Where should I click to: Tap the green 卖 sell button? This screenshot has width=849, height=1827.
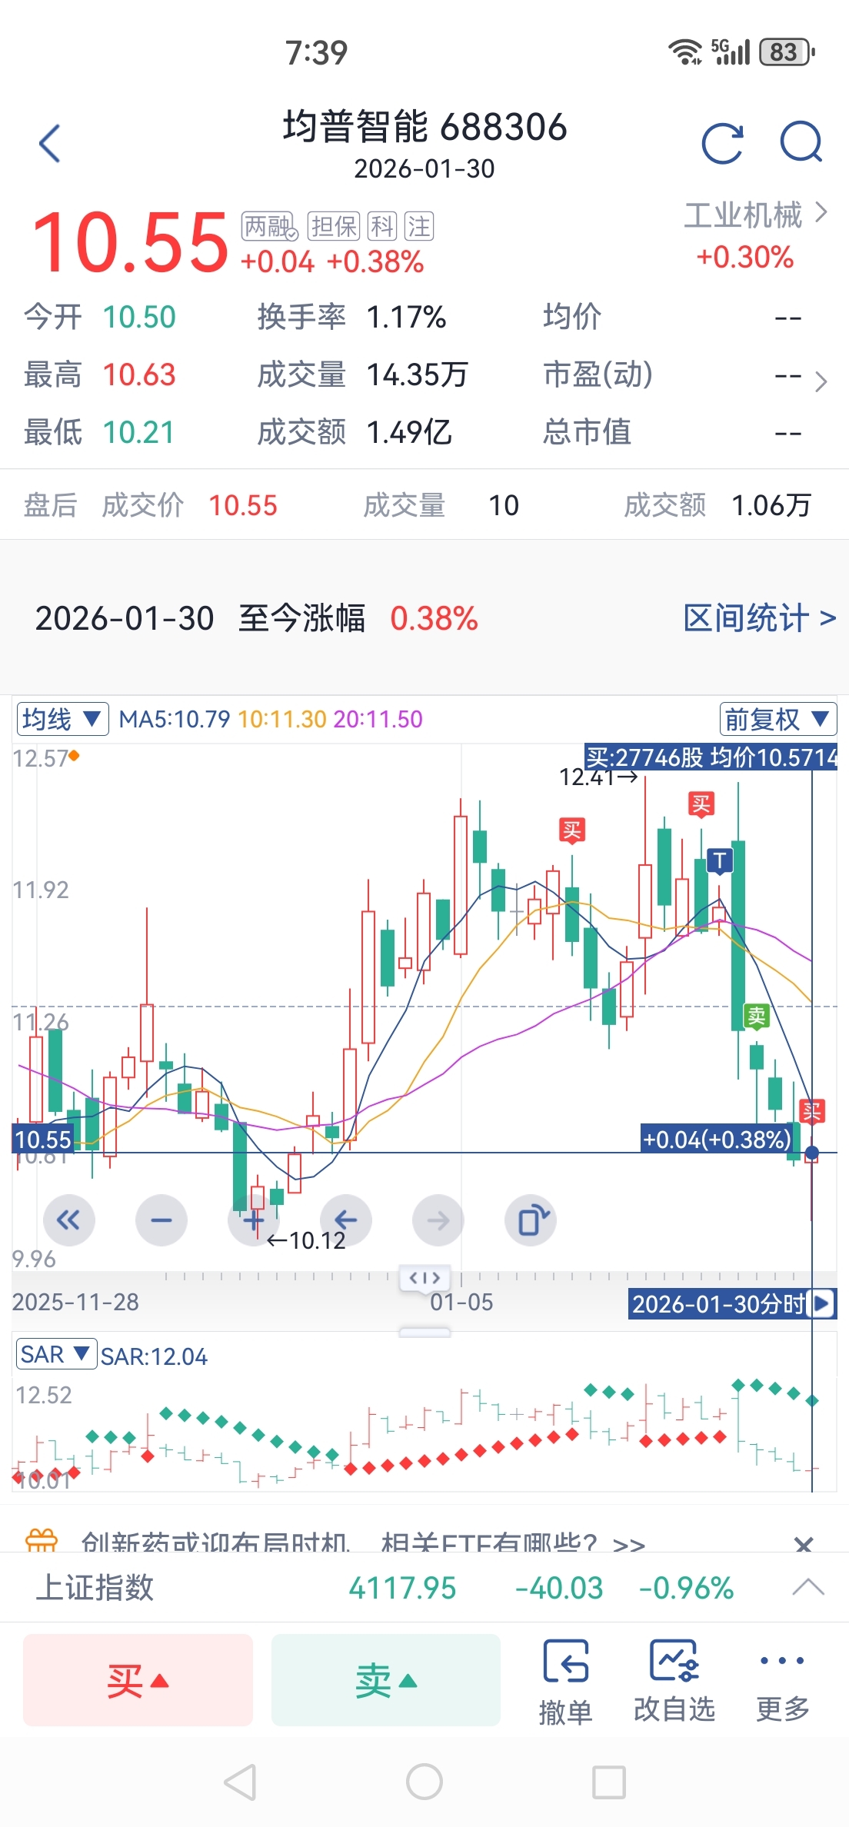point(386,1680)
